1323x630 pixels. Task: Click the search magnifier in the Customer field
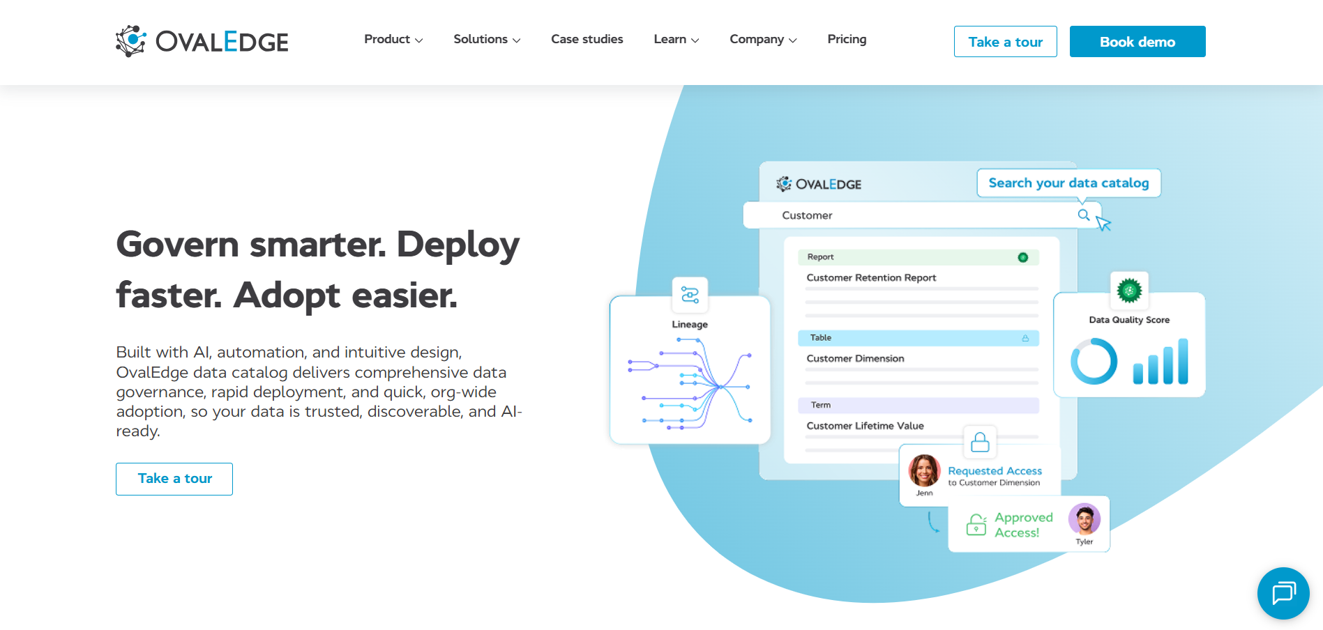1084,215
